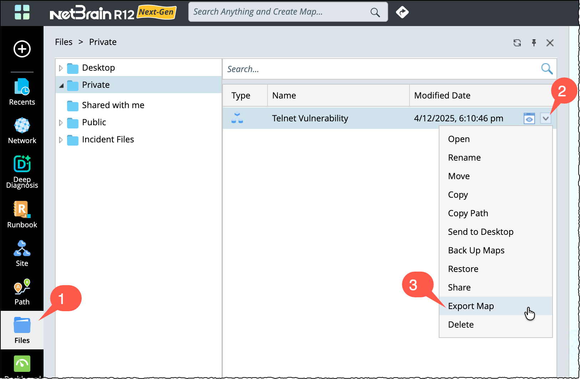This screenshot has height=379, width=580.
Task: Expand the Desktop folder
Action: pyautogui.click(x=61, y=68)
